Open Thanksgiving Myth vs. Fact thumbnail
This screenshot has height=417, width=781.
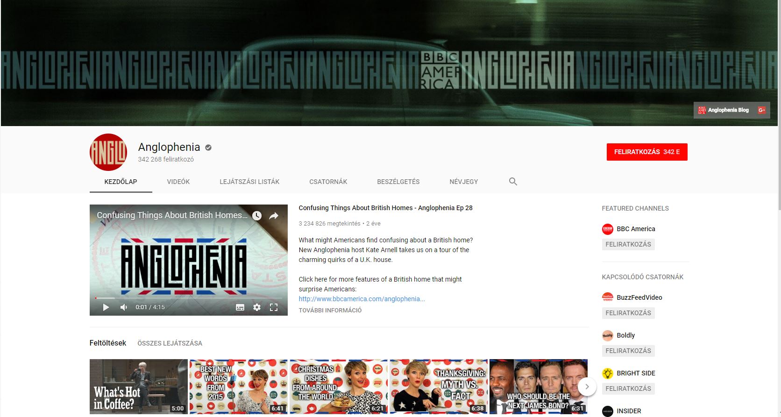point(439,386)
